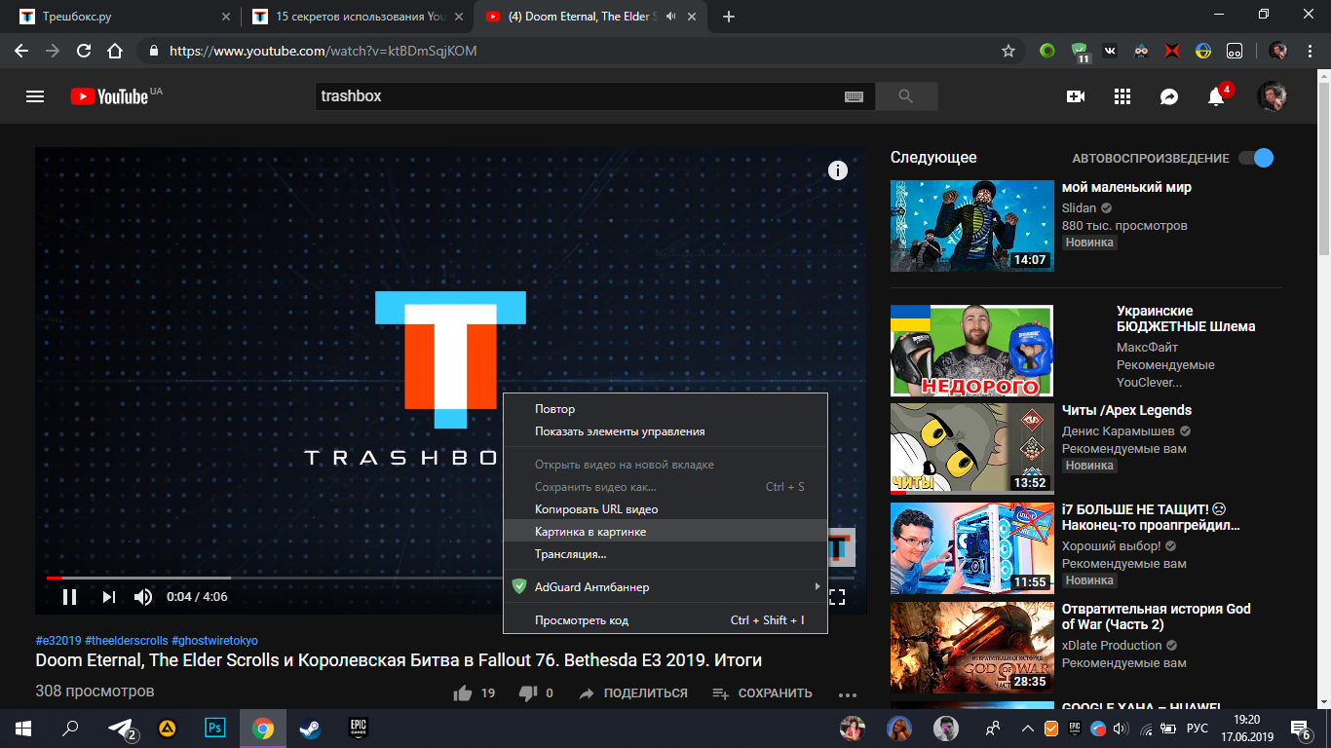Expand AdGuard Антибаннер submenu
This screenshot has width=1331, height=748.
(x=665, y=586)
